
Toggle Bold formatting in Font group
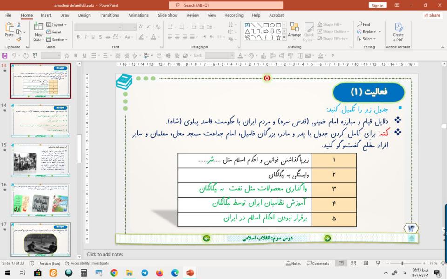78,37
